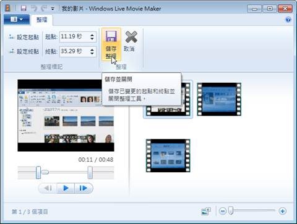Click the thumbnail size icon in status bar

(206, 211)
